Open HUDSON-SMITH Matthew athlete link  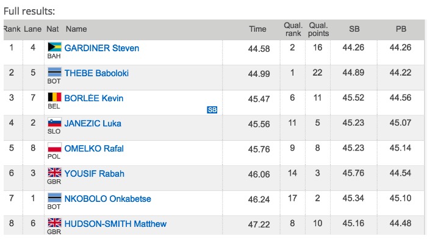coord(115,224)
